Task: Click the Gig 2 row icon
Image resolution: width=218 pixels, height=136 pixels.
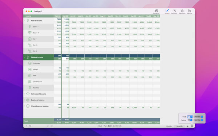Action: 30,45
